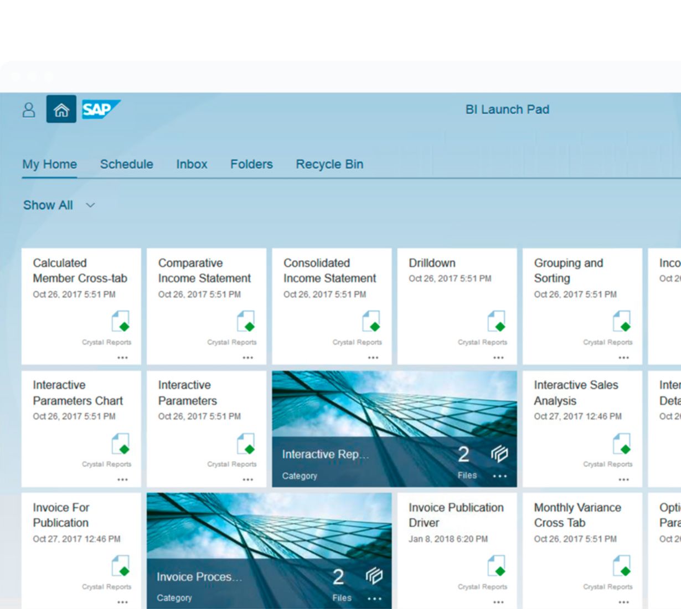Open more options on Calculated Member Cross-tab
This screenshot has width=681, height=609.
click(x=122, y=358)
